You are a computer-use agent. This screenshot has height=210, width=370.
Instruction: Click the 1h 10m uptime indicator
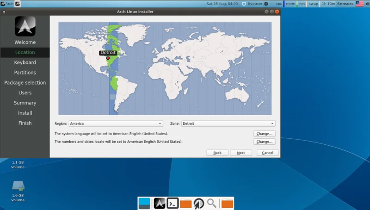(x=328, y=4)
